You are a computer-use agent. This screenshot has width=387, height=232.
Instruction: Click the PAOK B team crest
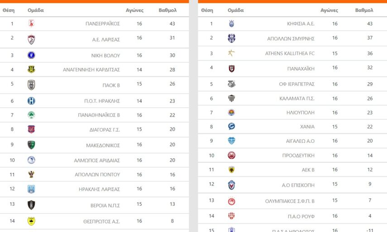coord(31,85)
